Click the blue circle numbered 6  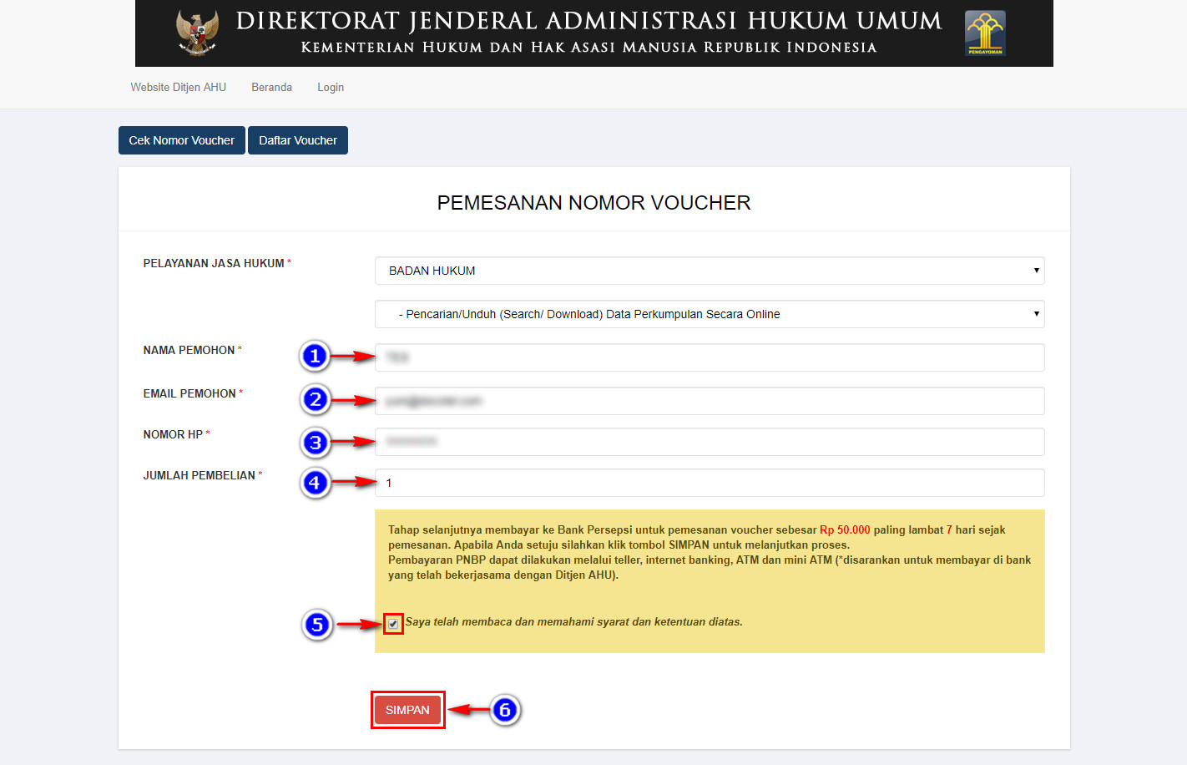click(x=505, y=710)
